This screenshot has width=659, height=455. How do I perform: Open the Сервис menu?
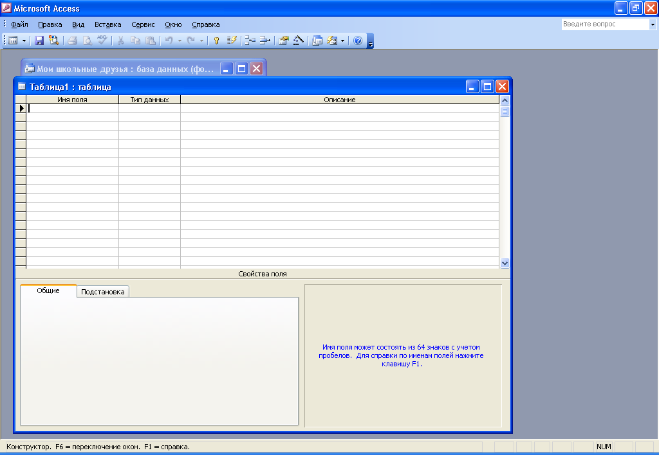tap(143, 24)
